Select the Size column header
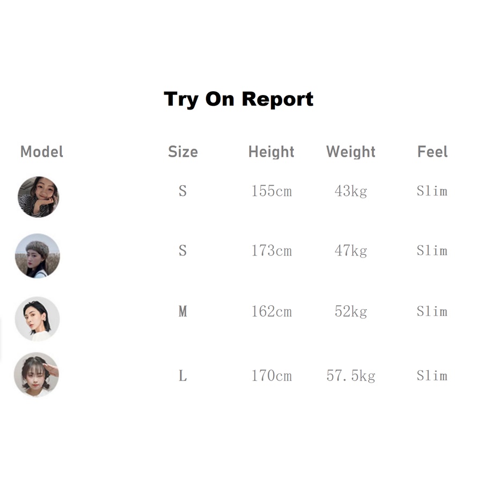The height and width of the screenshot is (483, 483). (182, 152)
